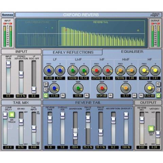The height and width of the screenshot is (163, 163).
Task: Click the Reverb Time fader handle
Action: [x=50, y=119]
